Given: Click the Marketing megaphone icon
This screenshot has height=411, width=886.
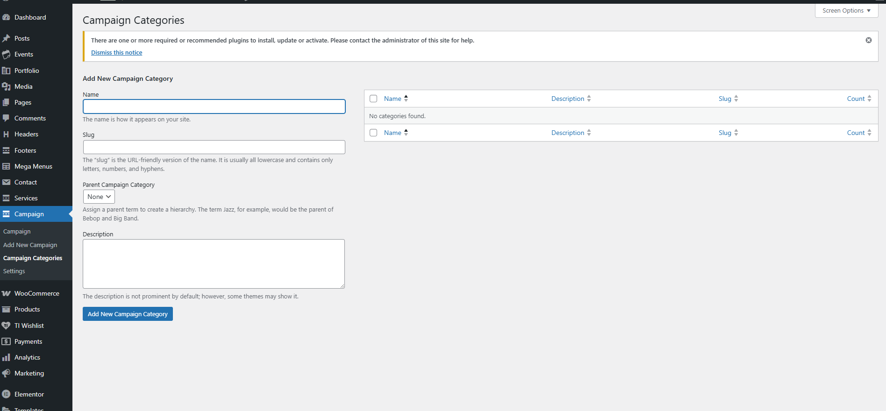Looking at the screenshot, I should (x=6, y=373).
